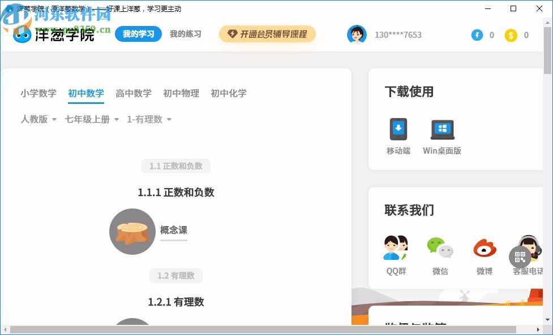
Task: Open the QQ群 contact icon
Action: point(395,247)
